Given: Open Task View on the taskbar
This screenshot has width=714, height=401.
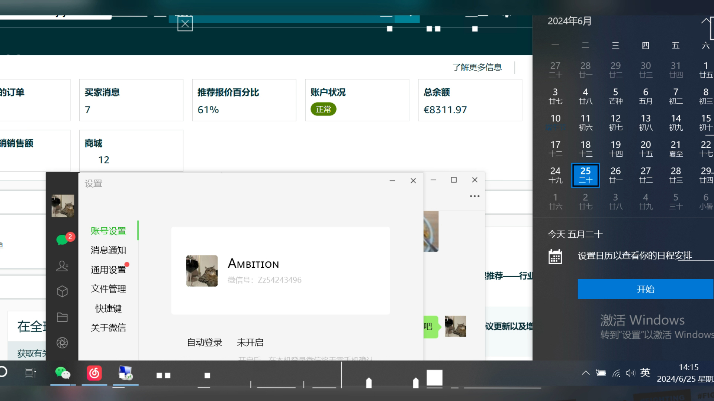Looking at the screenshot, I should pyautogui.click(x=30, y=372).
